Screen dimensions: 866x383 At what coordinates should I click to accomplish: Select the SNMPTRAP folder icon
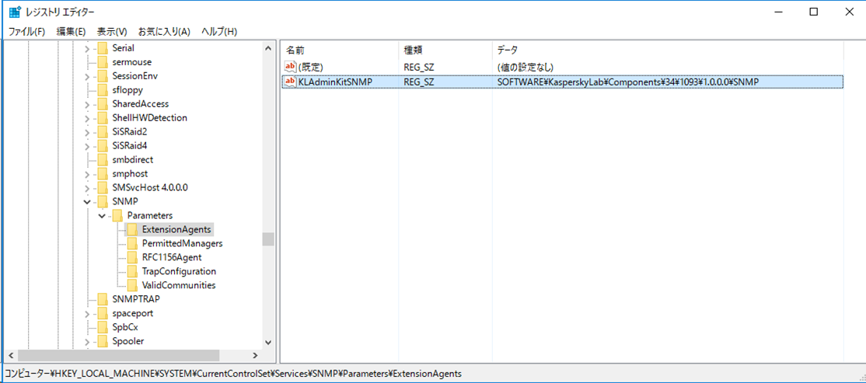click(102, 299)
